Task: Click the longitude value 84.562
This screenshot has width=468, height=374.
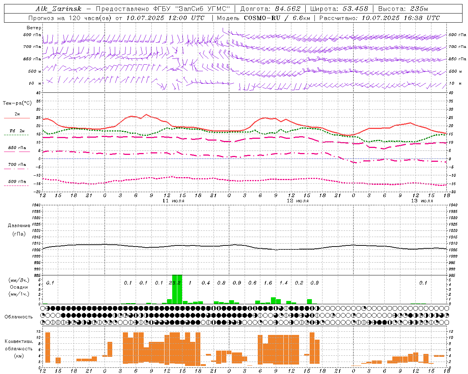Action: 288,9
